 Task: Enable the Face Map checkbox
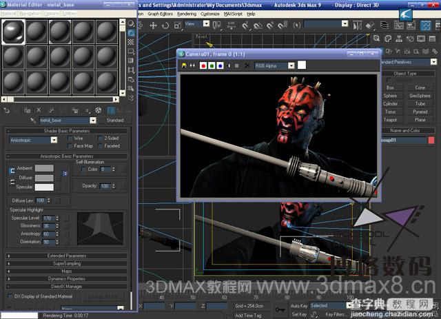click(x=70, y=145)
